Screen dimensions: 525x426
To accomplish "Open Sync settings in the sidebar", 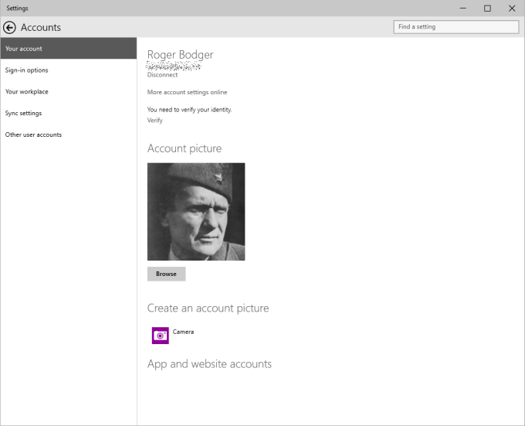I will pyautogui.click(x=24, y=114).
